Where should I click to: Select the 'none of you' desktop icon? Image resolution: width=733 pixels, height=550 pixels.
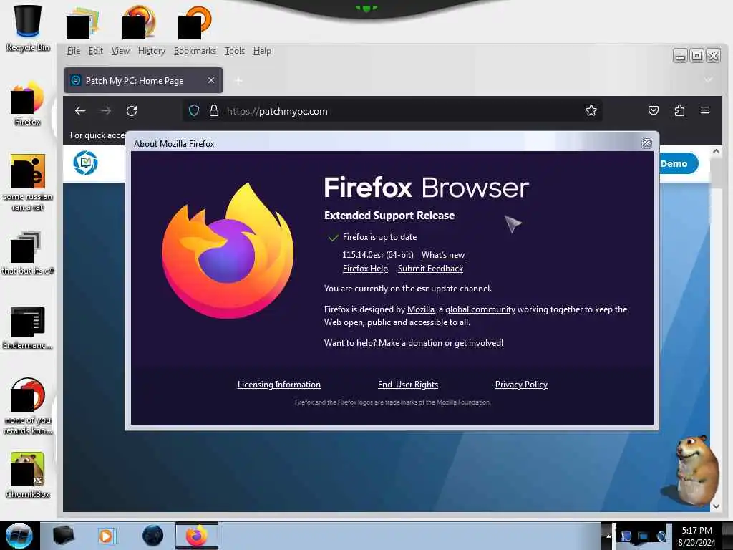[28, 406]
